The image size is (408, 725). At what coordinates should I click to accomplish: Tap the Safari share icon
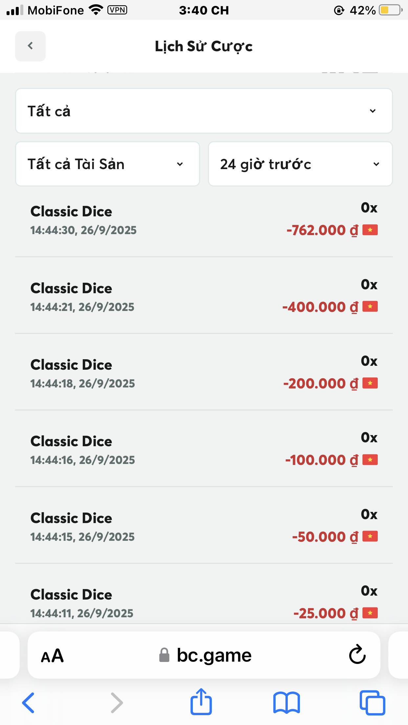click(201, 702)
